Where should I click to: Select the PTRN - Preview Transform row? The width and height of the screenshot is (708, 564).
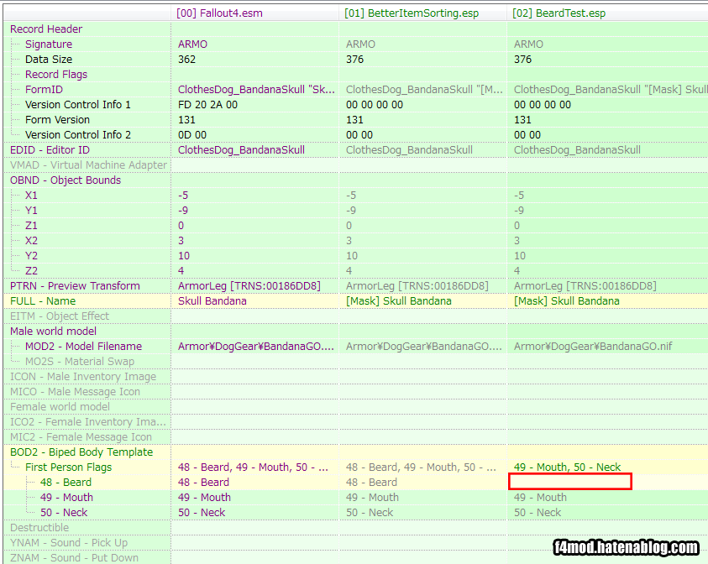coord(75,286)
